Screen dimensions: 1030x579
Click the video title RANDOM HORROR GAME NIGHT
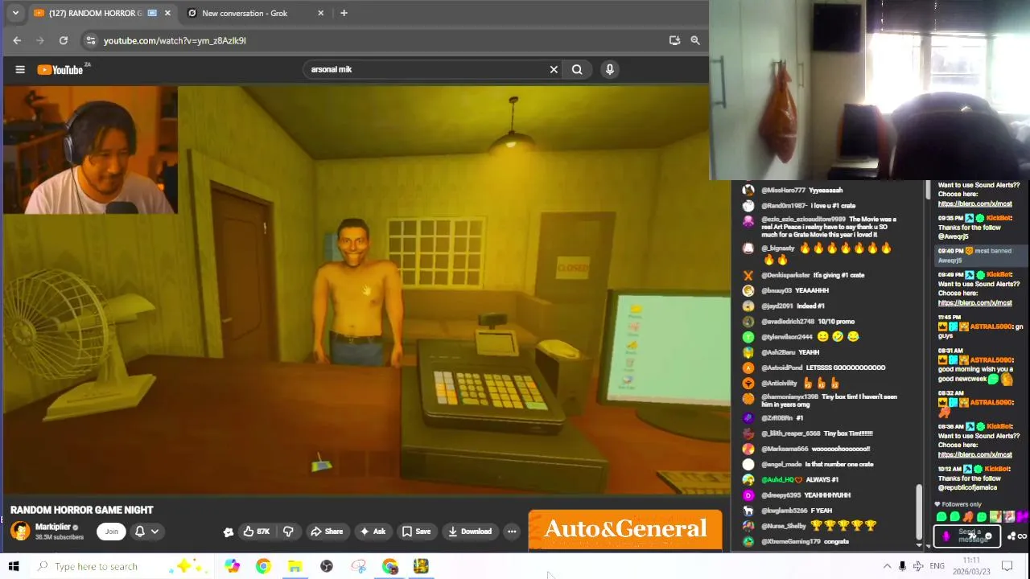81,510
